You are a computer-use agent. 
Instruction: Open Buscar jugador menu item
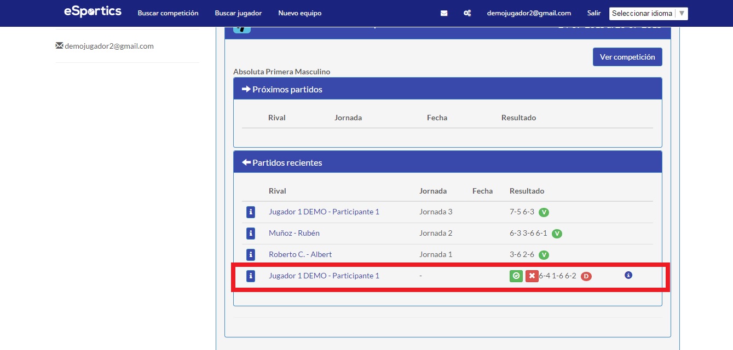(238, 13)
